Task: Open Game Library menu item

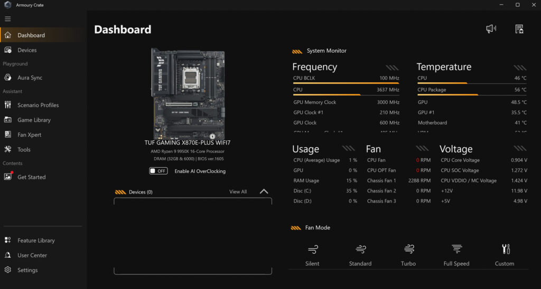Action: pos(41,120)
